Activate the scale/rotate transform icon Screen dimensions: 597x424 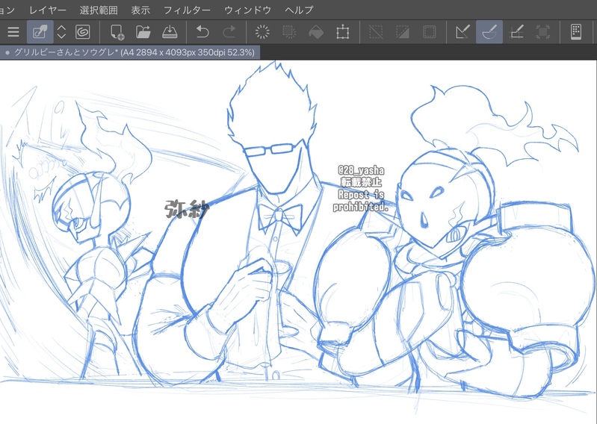pos(343,32)
